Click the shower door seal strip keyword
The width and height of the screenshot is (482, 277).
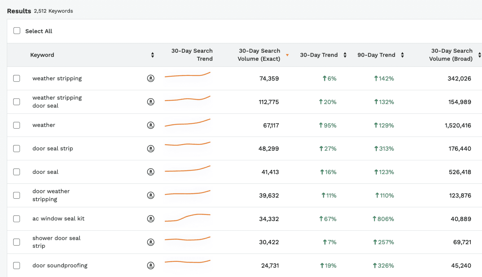pyautogui.click(x=56, y=242)
